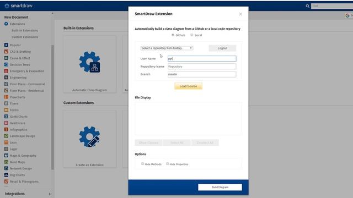The height and width of the screenshot is (198, 353).
Task: Select the Flyers icon
Action: (x=6, y=103)
